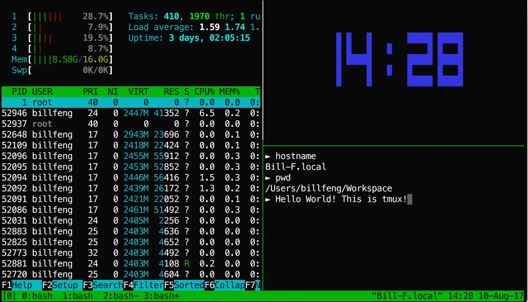Toggle F5 Sorted view

184,285
